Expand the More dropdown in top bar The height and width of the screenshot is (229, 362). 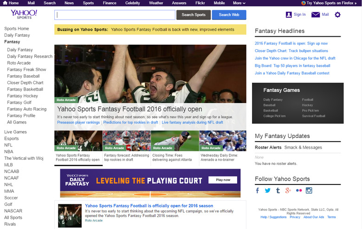239,3
